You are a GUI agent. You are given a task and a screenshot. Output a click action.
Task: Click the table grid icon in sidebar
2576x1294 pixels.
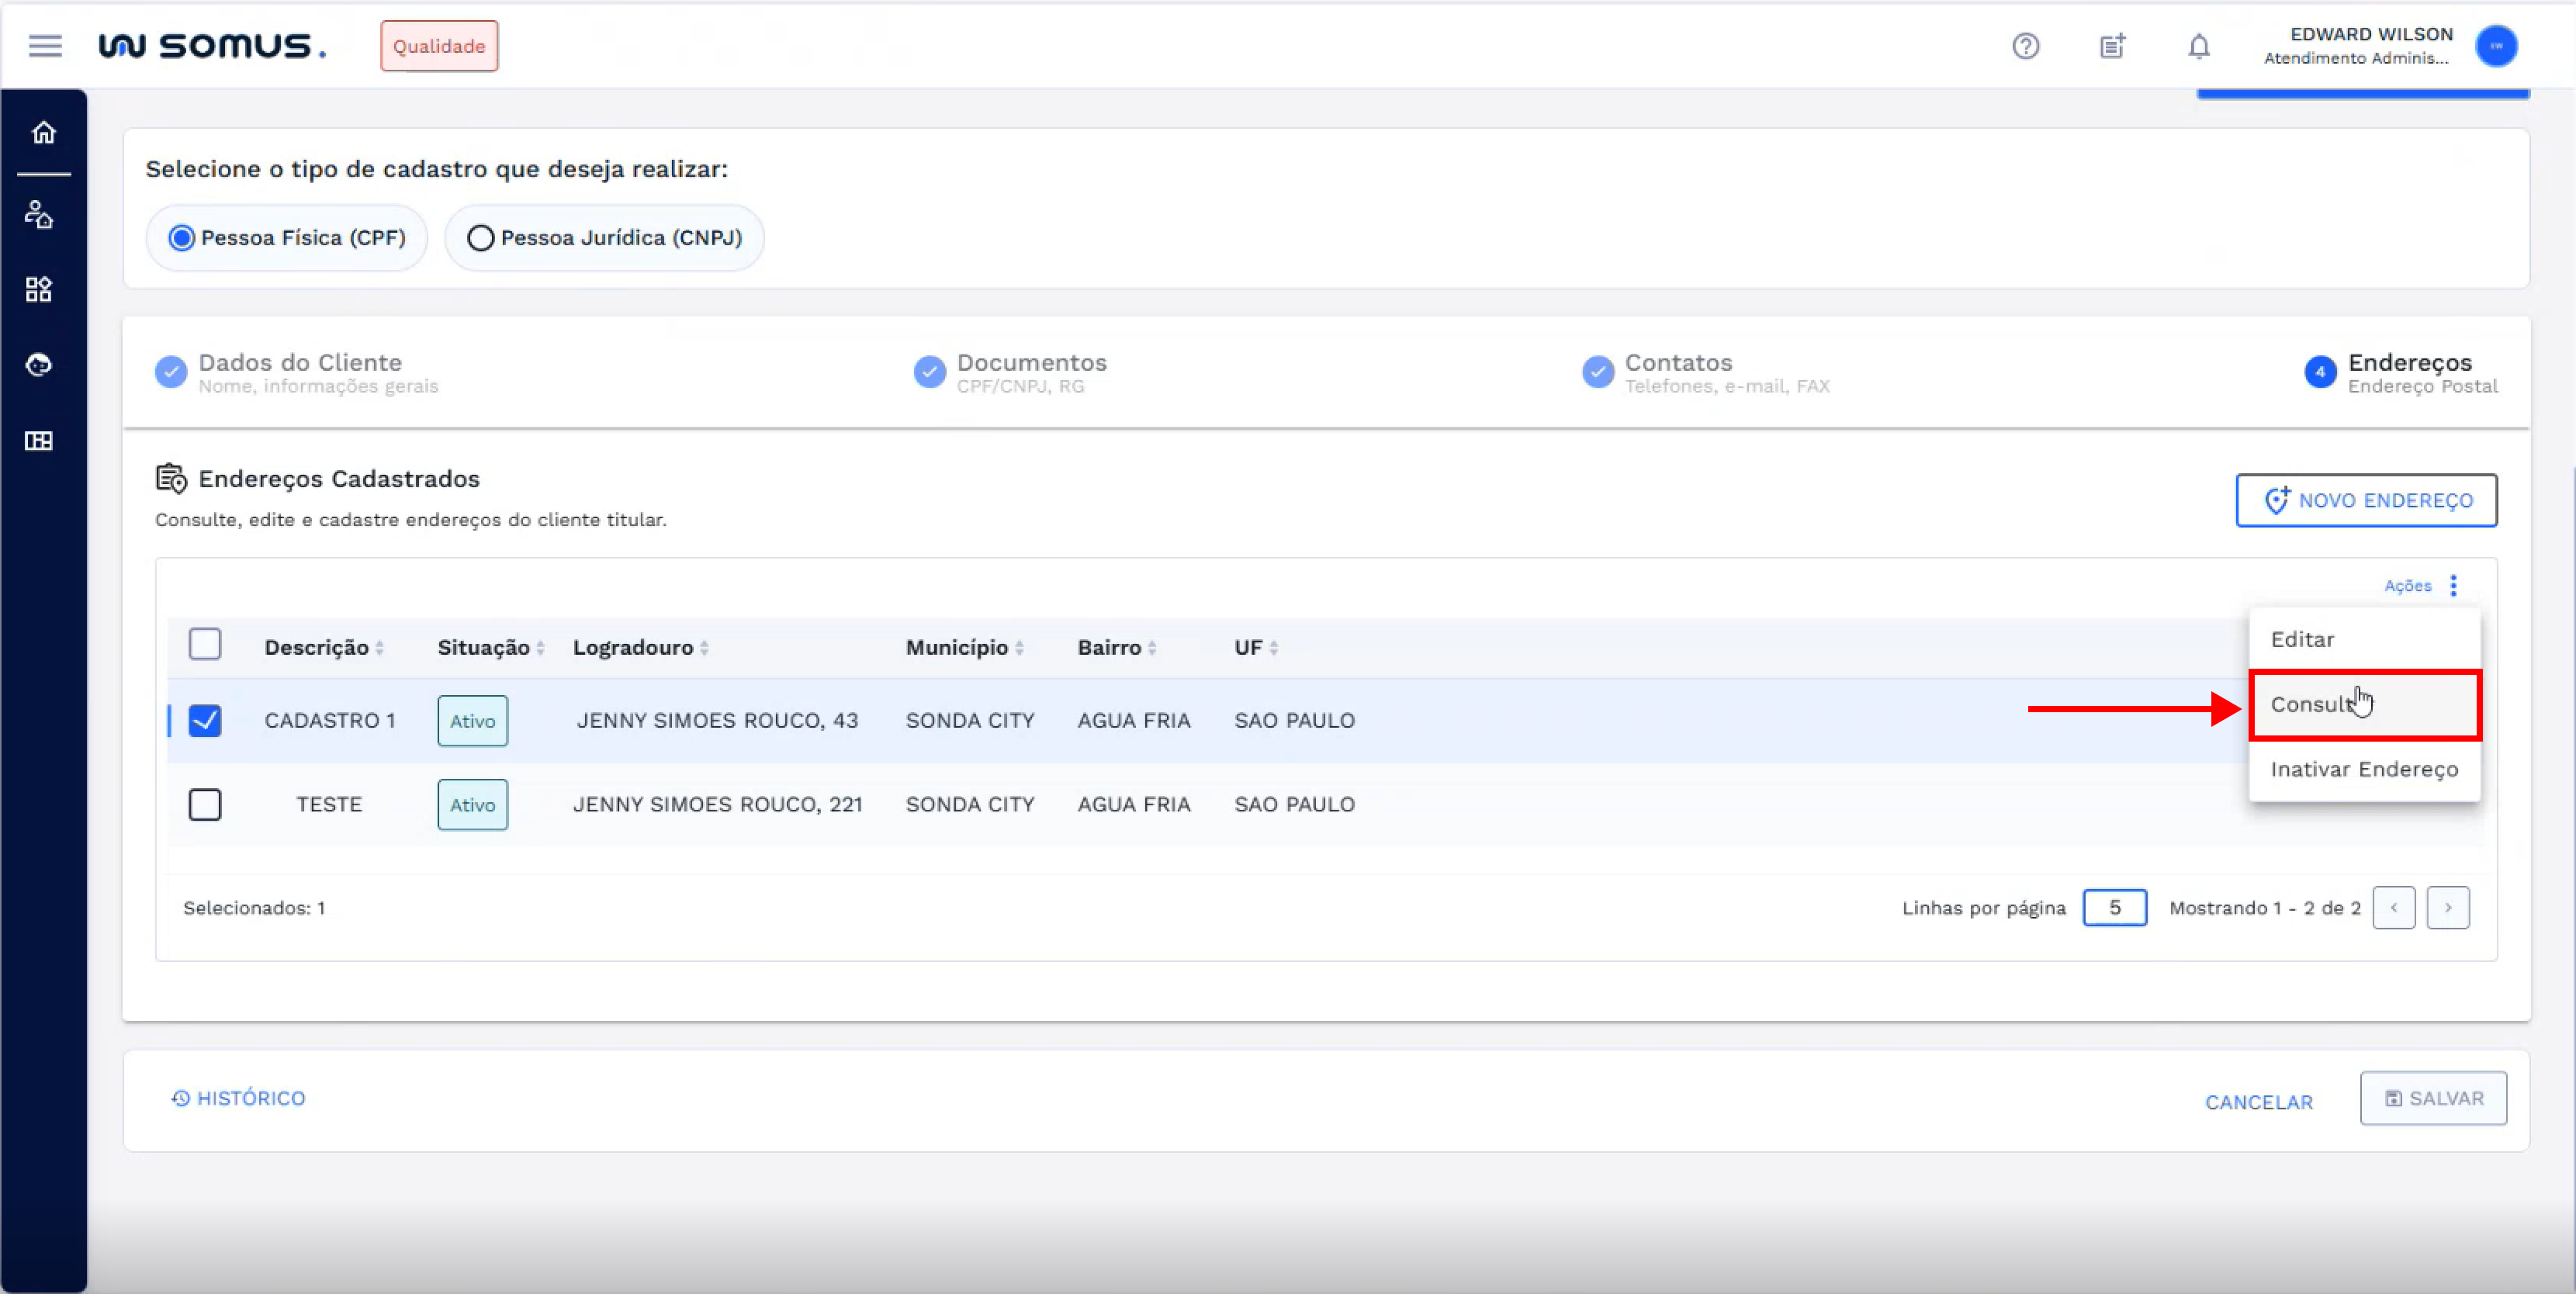(39, 441)
